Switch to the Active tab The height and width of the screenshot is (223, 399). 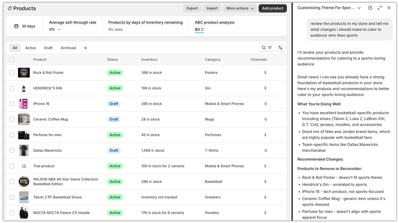tap(31, 48)
